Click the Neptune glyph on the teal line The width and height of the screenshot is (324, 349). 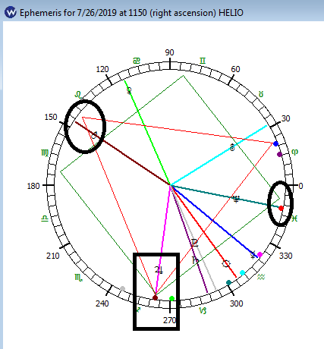[x=236, y=200]
